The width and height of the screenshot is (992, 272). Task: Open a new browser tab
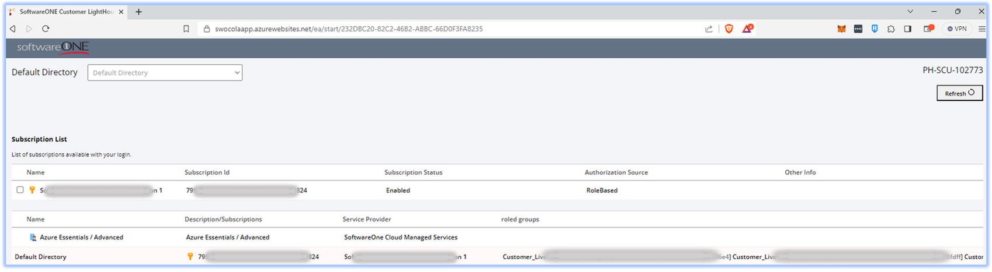(x=138, y=12)
